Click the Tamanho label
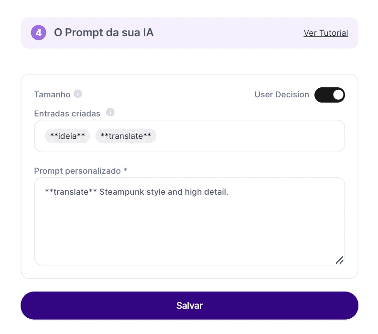 (52, 94)
